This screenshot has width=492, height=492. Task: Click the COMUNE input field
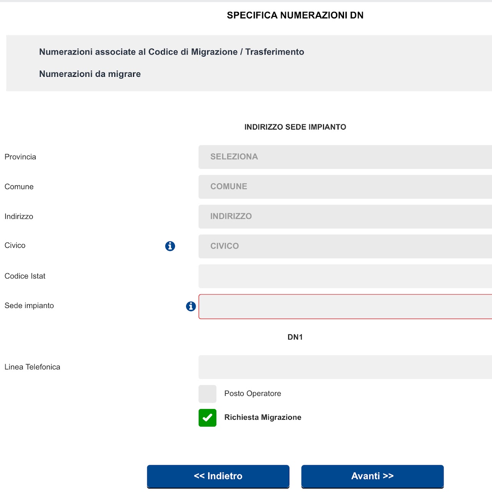pos(345,187)
